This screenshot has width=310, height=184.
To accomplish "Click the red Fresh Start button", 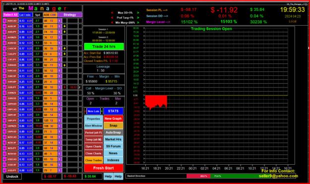I will [104, 168].
